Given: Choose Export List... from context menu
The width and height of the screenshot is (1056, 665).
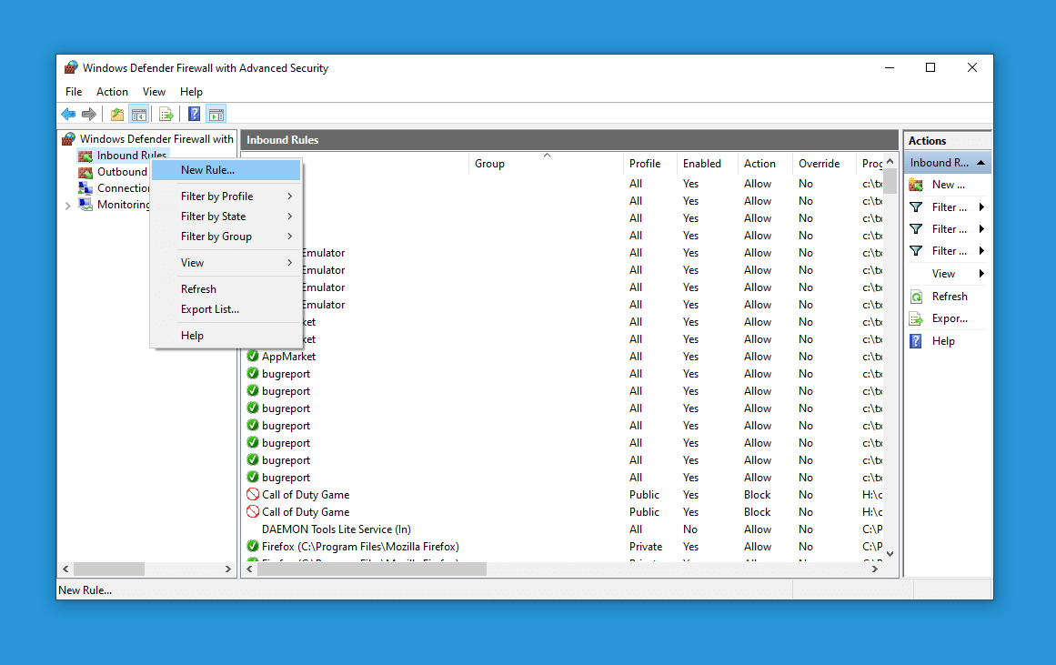Looking at the screenshot, I should (x=226, y=309).
